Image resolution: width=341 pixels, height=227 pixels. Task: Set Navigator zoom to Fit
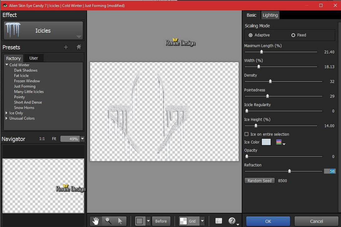(x=54, y=139)
